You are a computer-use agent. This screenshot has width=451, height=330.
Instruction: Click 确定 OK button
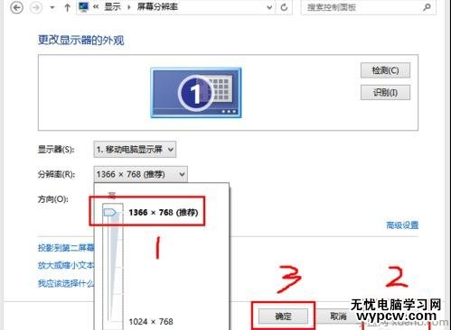point(283,316)
